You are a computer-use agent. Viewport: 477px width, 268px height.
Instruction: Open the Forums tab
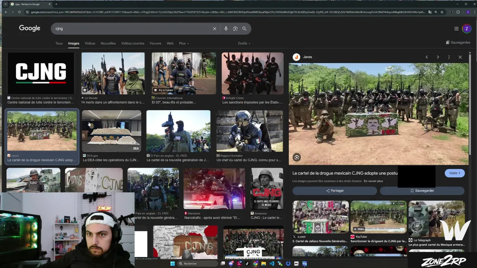tap(155, 43)
